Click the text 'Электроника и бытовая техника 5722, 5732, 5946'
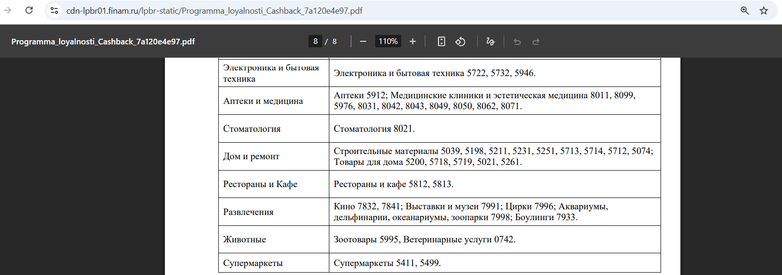This screenshot has height=275, width=782. (x=434, y=73)
